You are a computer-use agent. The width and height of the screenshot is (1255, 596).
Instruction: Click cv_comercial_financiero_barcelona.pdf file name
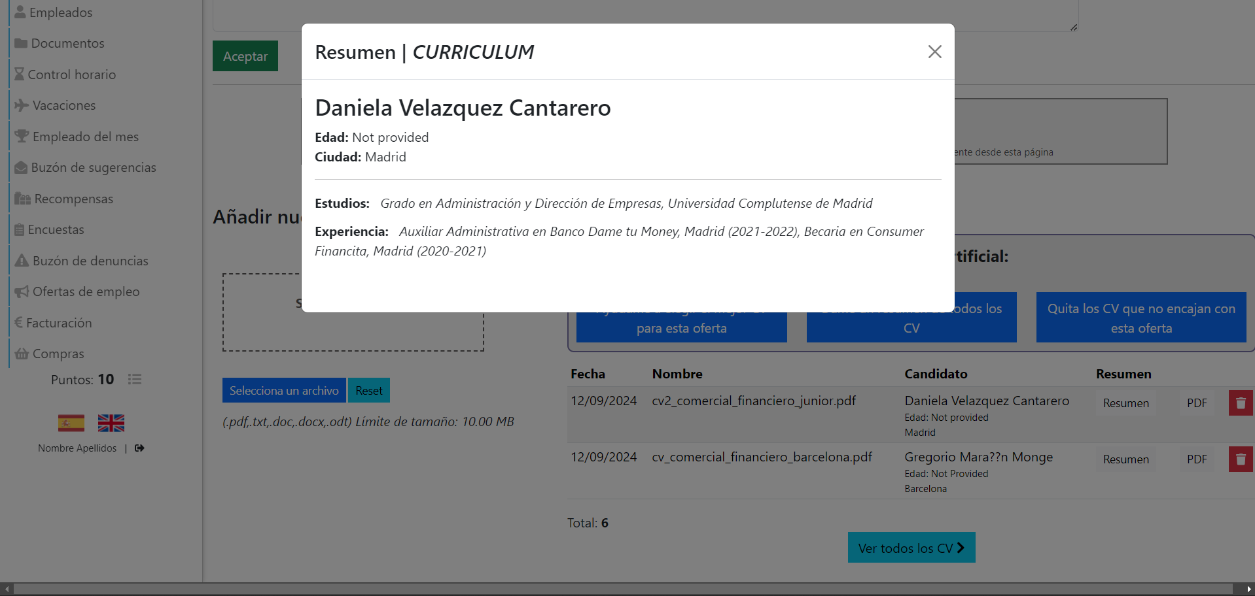[x=762, y=457]
